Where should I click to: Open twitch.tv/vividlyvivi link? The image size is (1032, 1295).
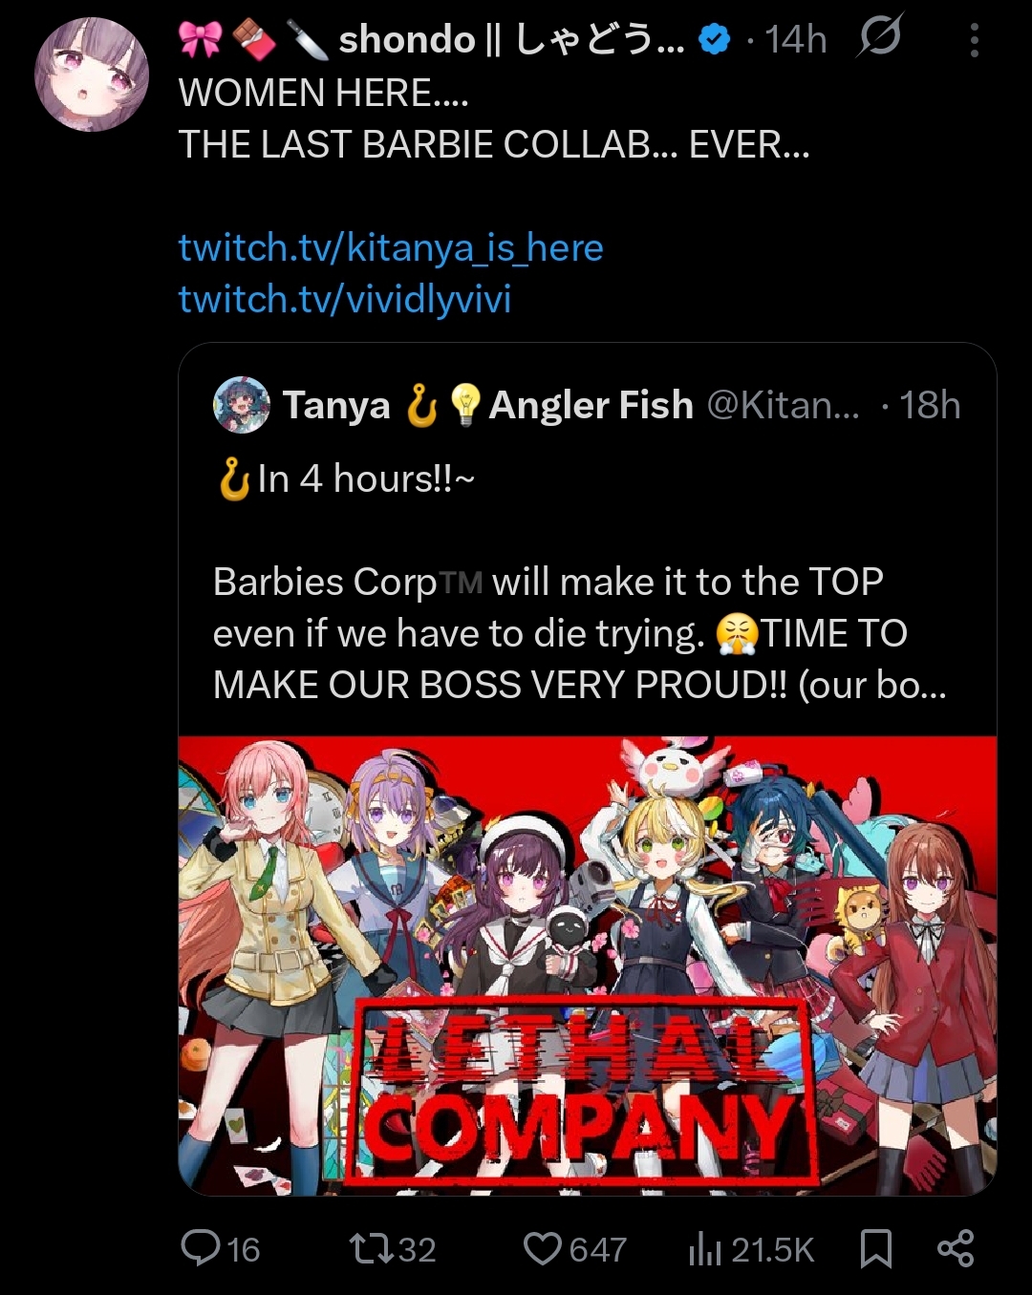345,299
